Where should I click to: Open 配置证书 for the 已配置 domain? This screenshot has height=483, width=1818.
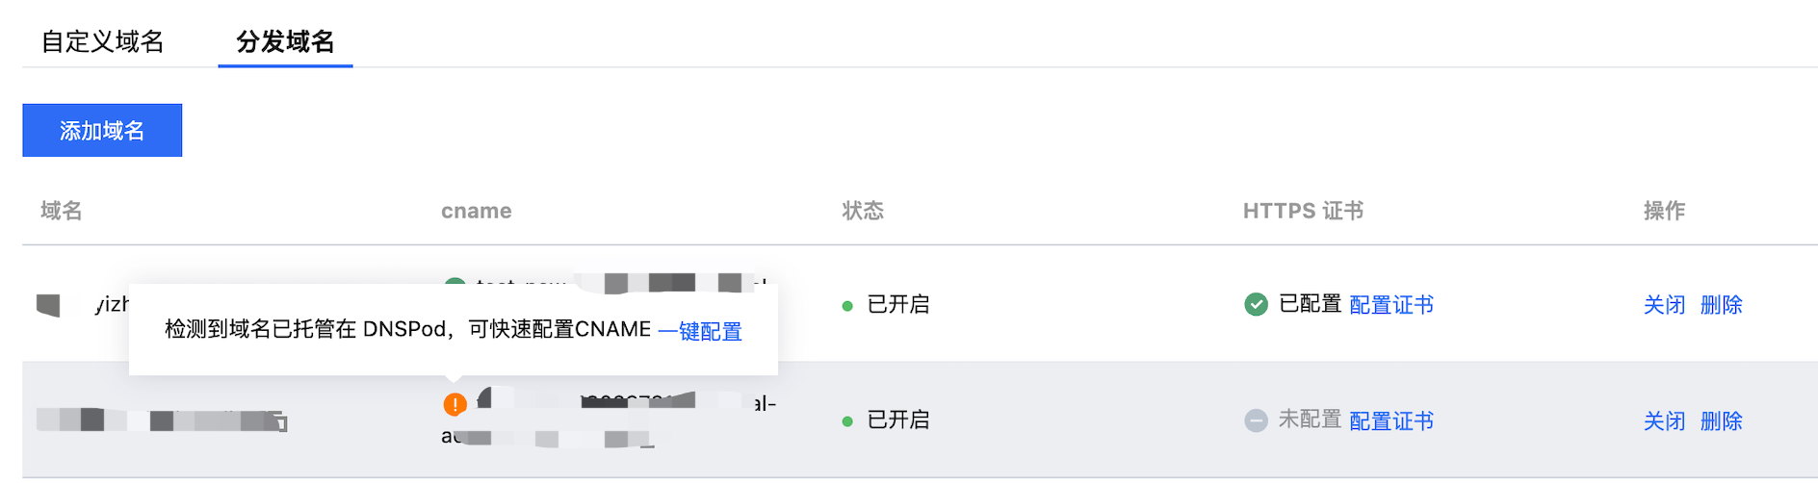pos(1391,305)
